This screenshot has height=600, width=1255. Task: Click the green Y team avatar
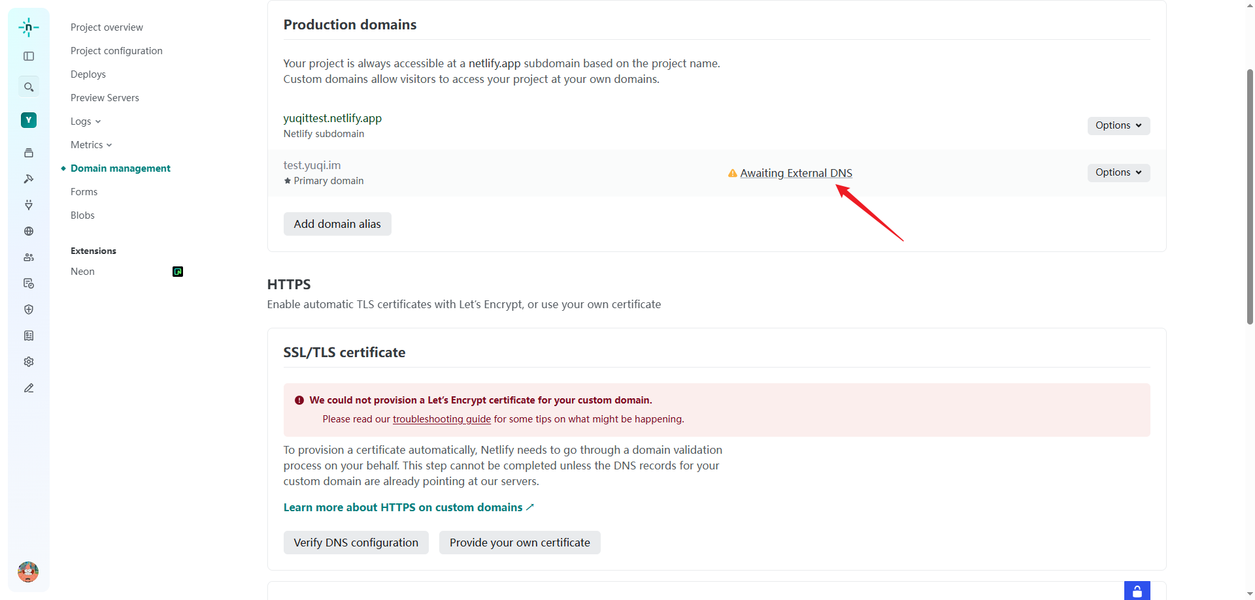point(29,120)
